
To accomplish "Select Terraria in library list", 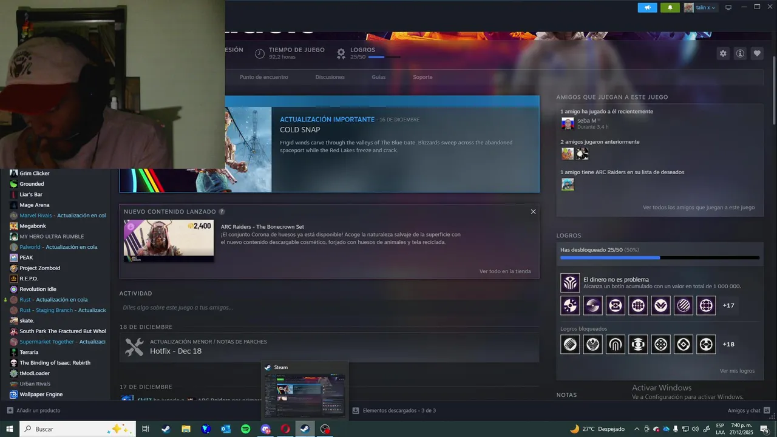I will [29, 352].
